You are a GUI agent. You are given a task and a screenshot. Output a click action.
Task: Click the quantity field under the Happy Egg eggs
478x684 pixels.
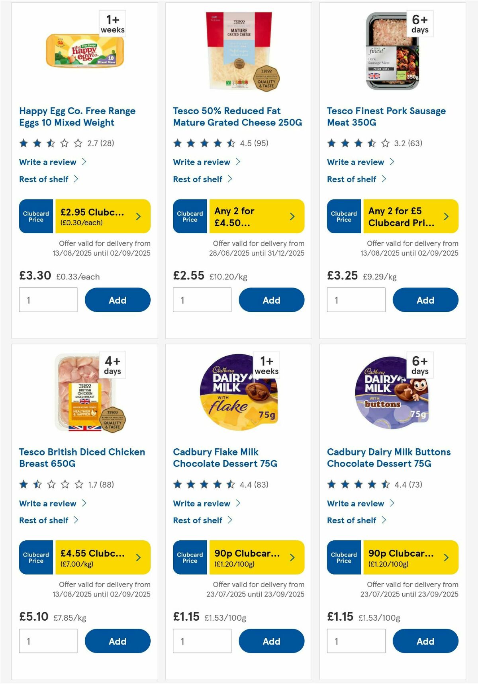(x=48, y=300)
